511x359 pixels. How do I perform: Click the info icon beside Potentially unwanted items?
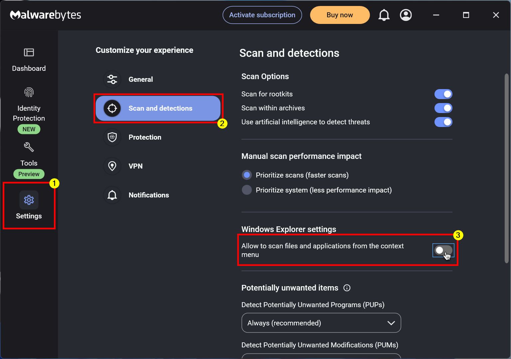(347, 288)
